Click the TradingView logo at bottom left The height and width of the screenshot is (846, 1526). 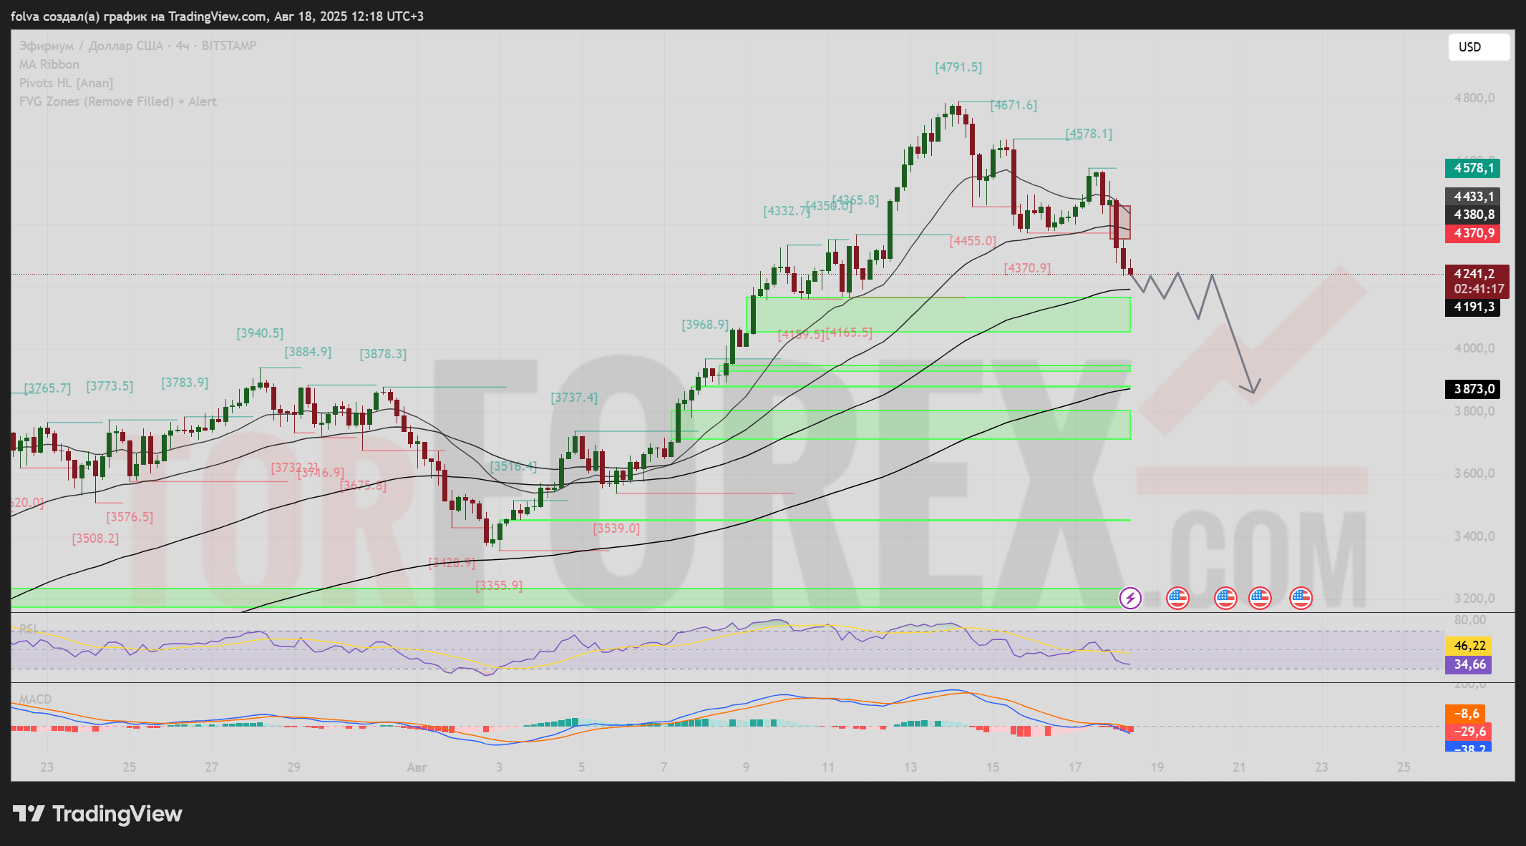(98, 814)
